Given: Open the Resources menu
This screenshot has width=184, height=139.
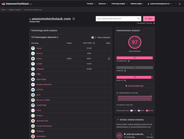Looking at the screenshot, I should 103,4.
